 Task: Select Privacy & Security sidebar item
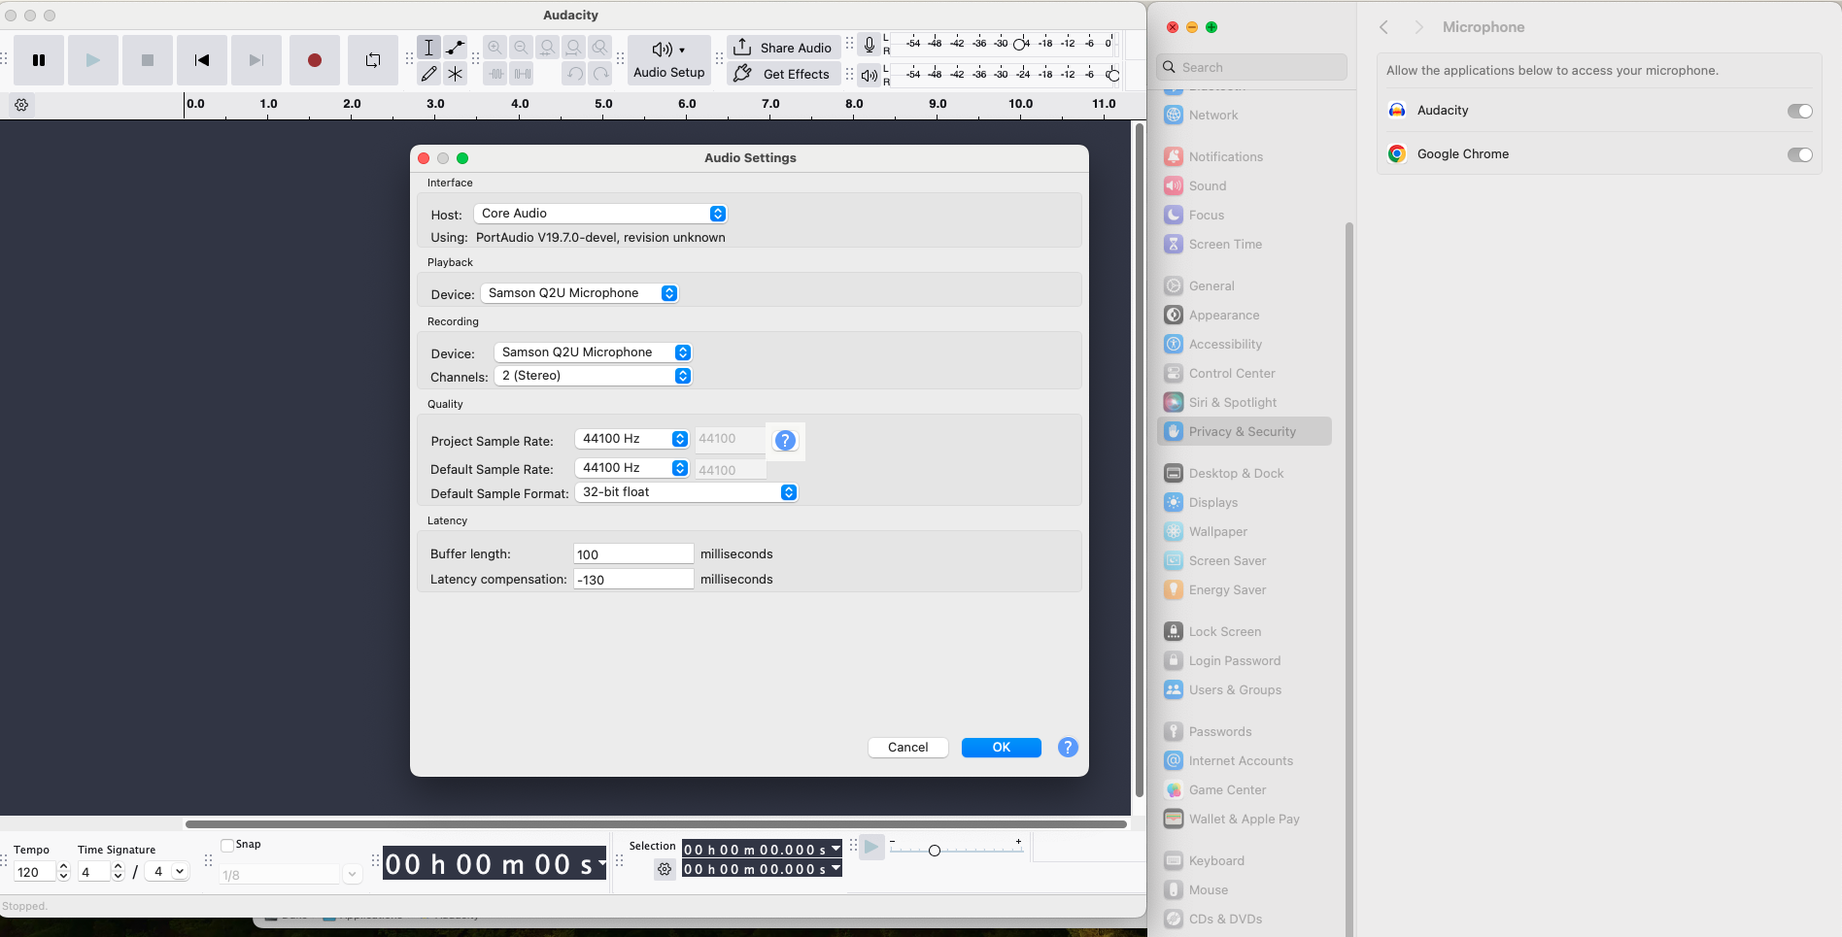point(1245,432)
